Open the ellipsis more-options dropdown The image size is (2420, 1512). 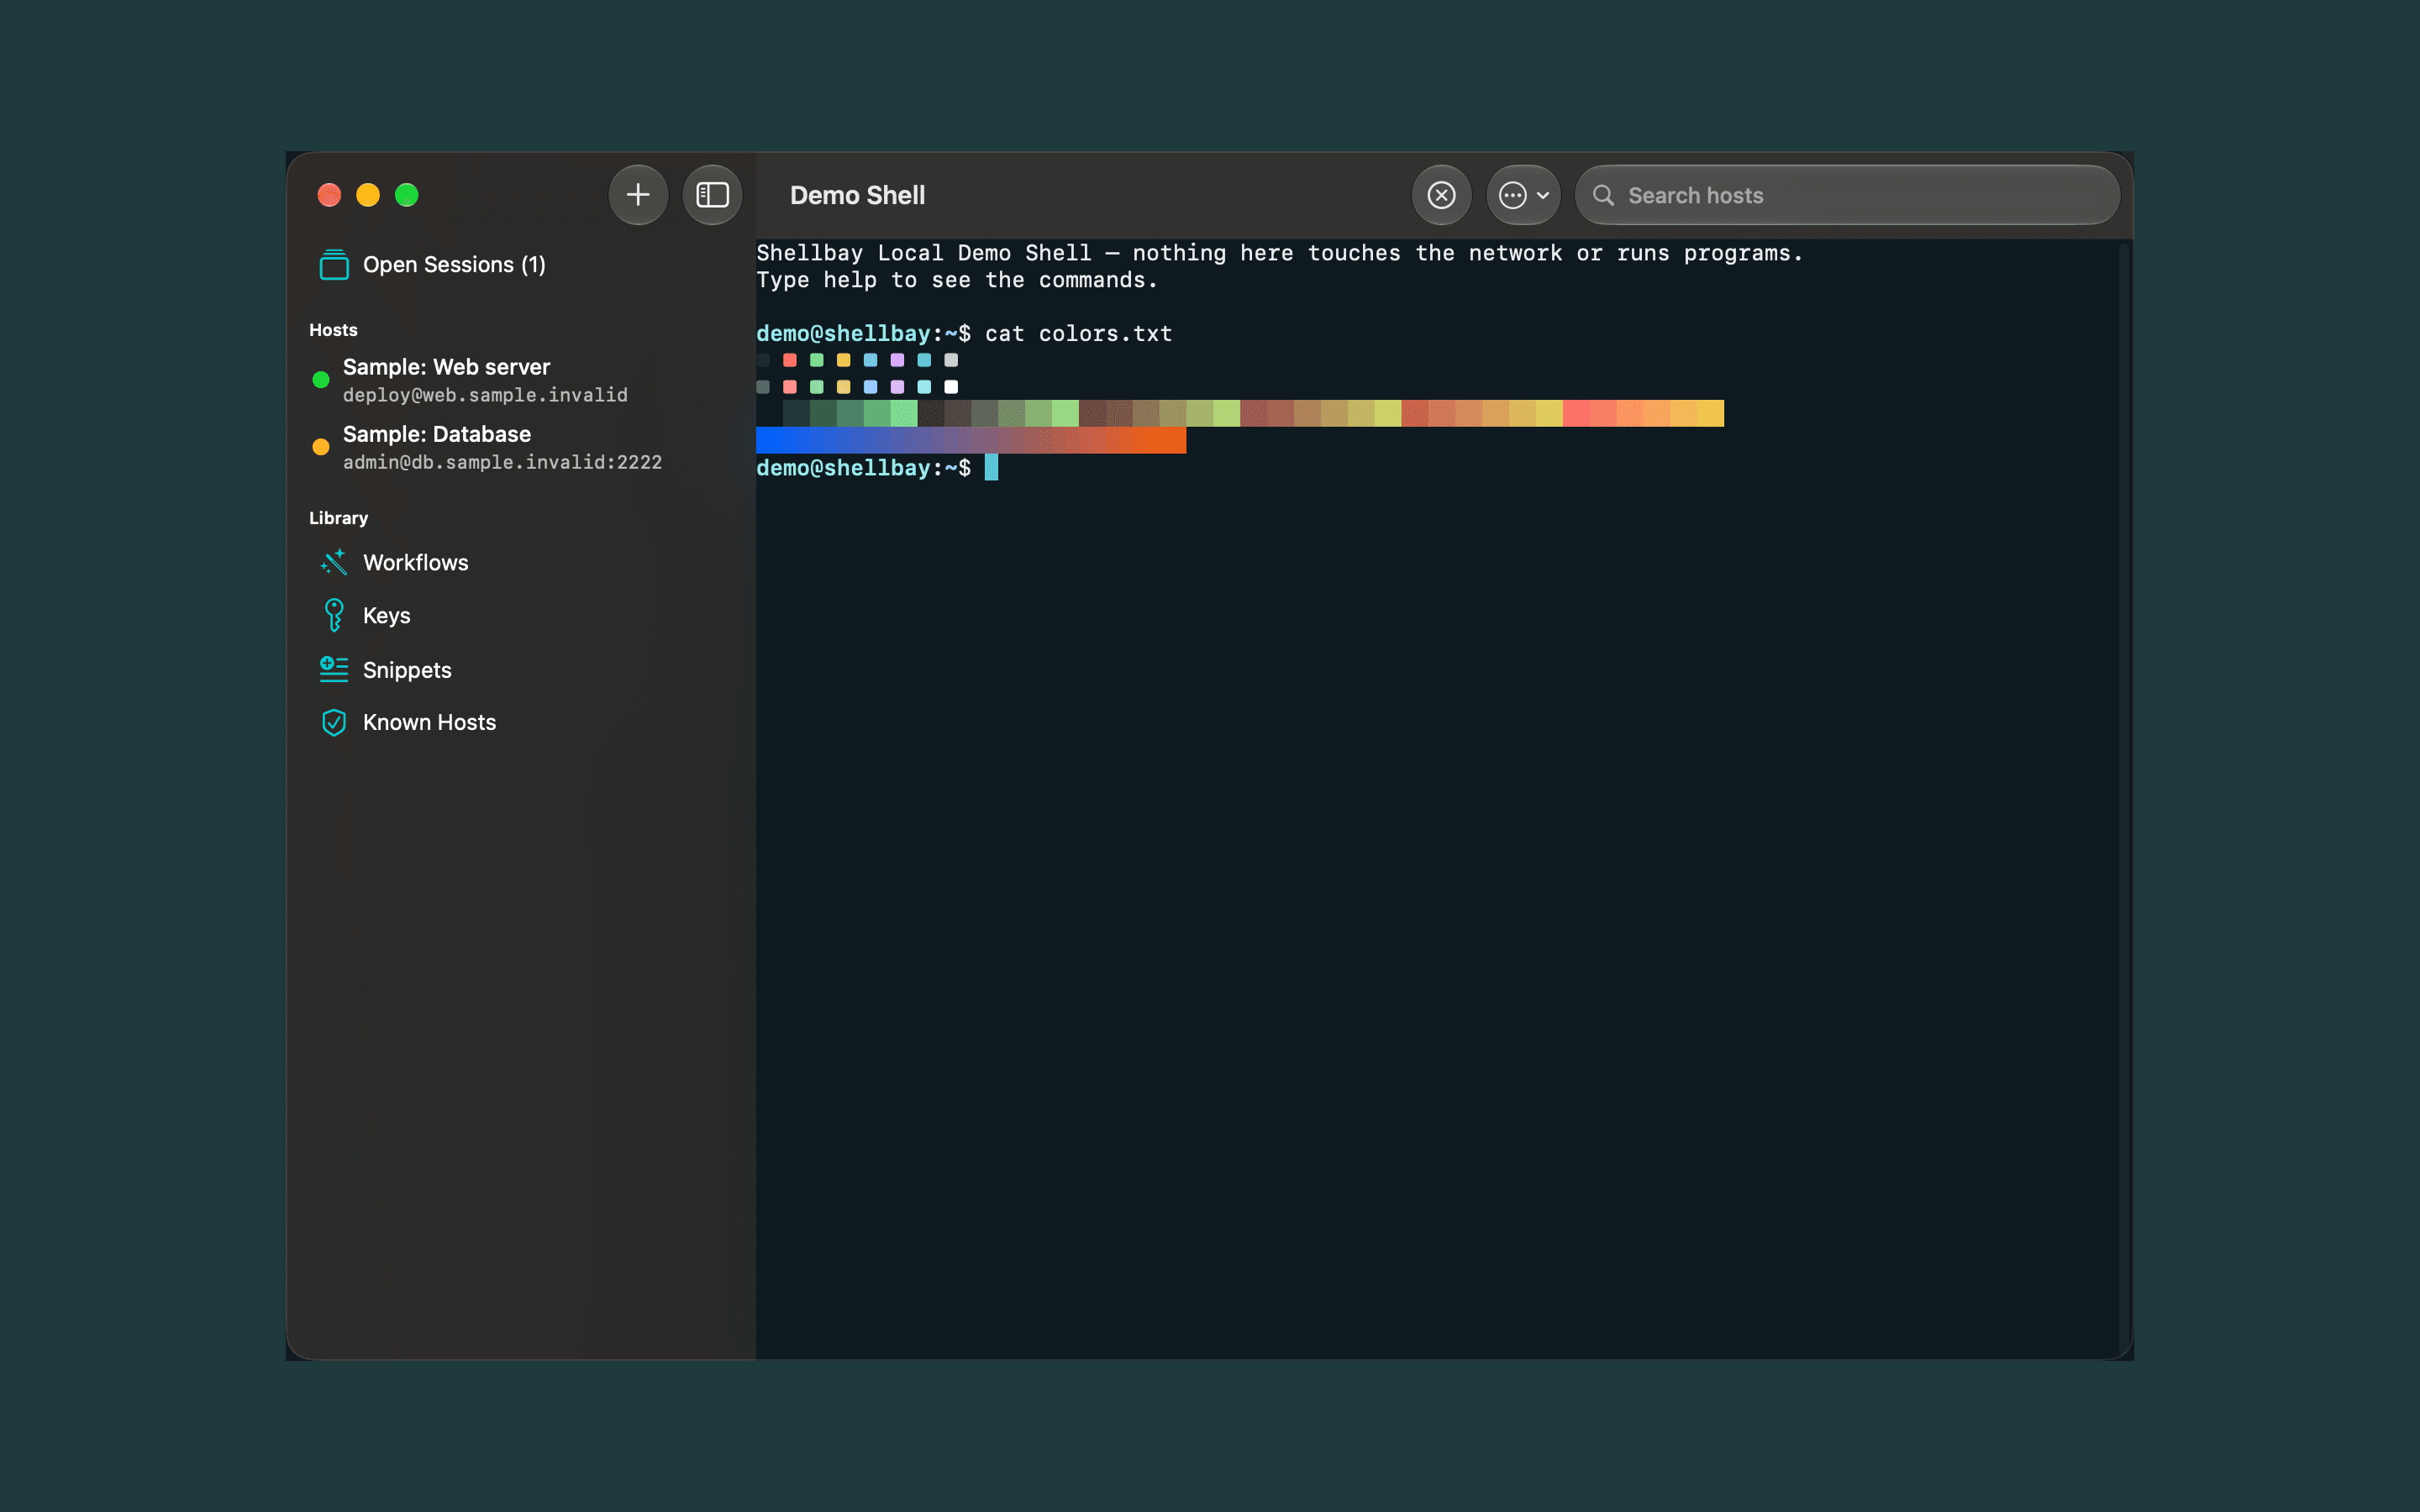coord(1523,195)
